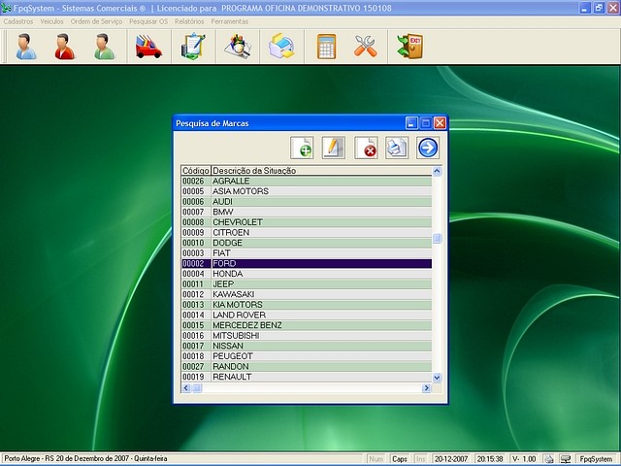Select the JEEP row

[307, 284]
